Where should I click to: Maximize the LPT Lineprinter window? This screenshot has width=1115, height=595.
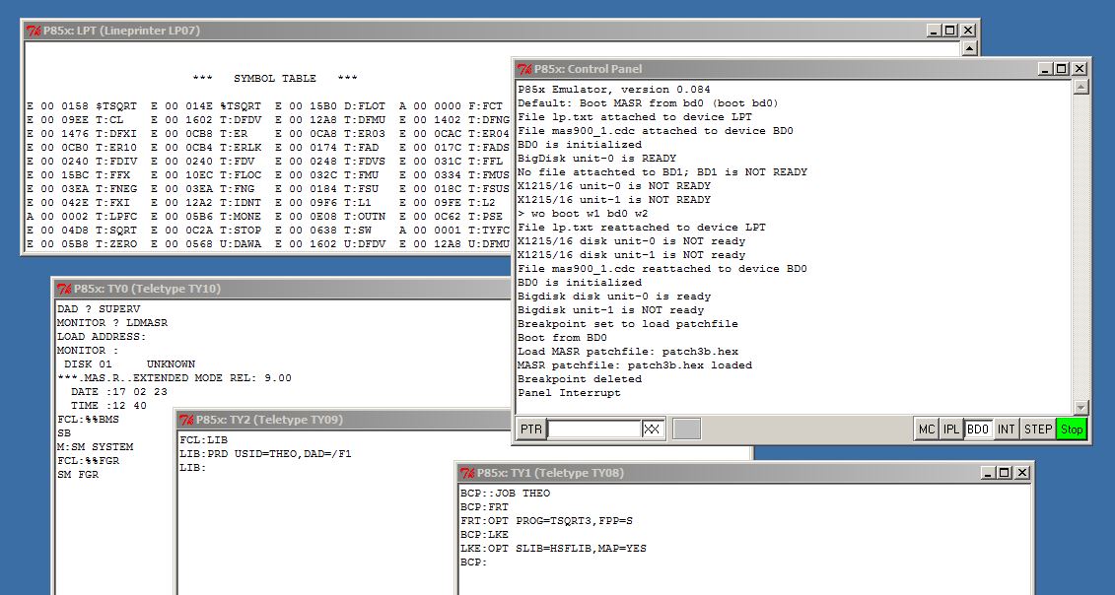[x=950, y=31]
